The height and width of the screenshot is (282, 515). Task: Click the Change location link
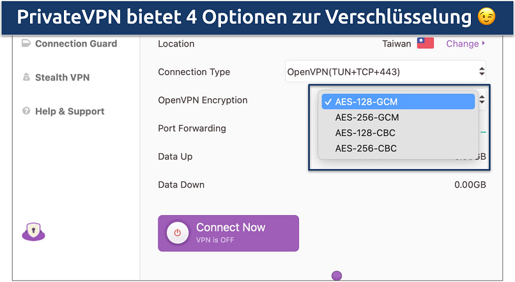462,43
